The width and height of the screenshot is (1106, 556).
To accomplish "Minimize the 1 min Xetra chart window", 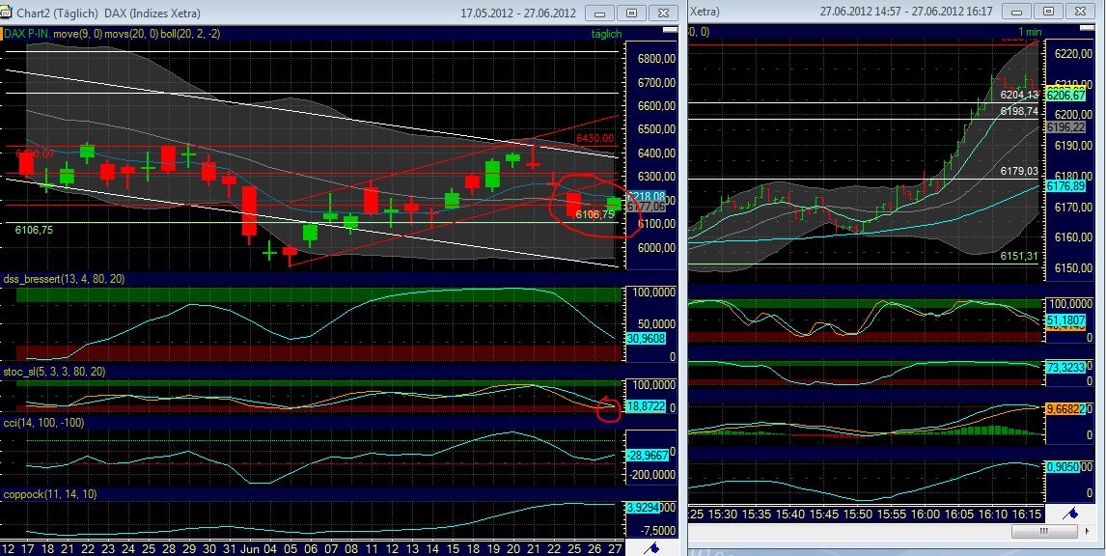I will point(1017,12).
